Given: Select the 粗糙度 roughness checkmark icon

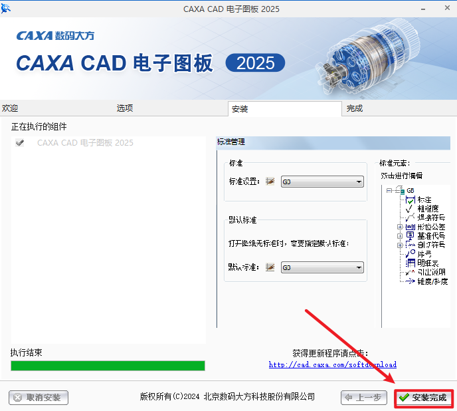Looking at the screenshot, I should pos(409,209).
